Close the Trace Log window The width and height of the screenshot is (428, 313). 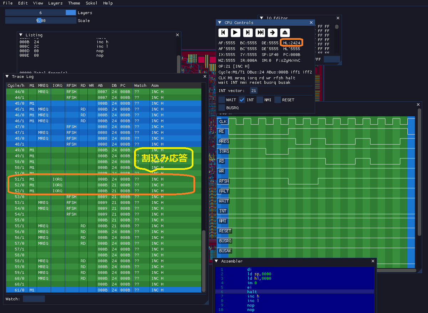[x=205, y=76]
